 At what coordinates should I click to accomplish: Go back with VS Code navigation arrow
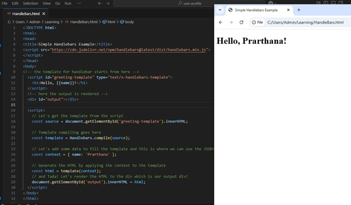[100, 3]
